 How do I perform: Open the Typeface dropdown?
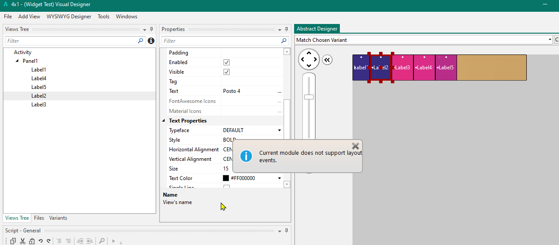pos(279,130)
